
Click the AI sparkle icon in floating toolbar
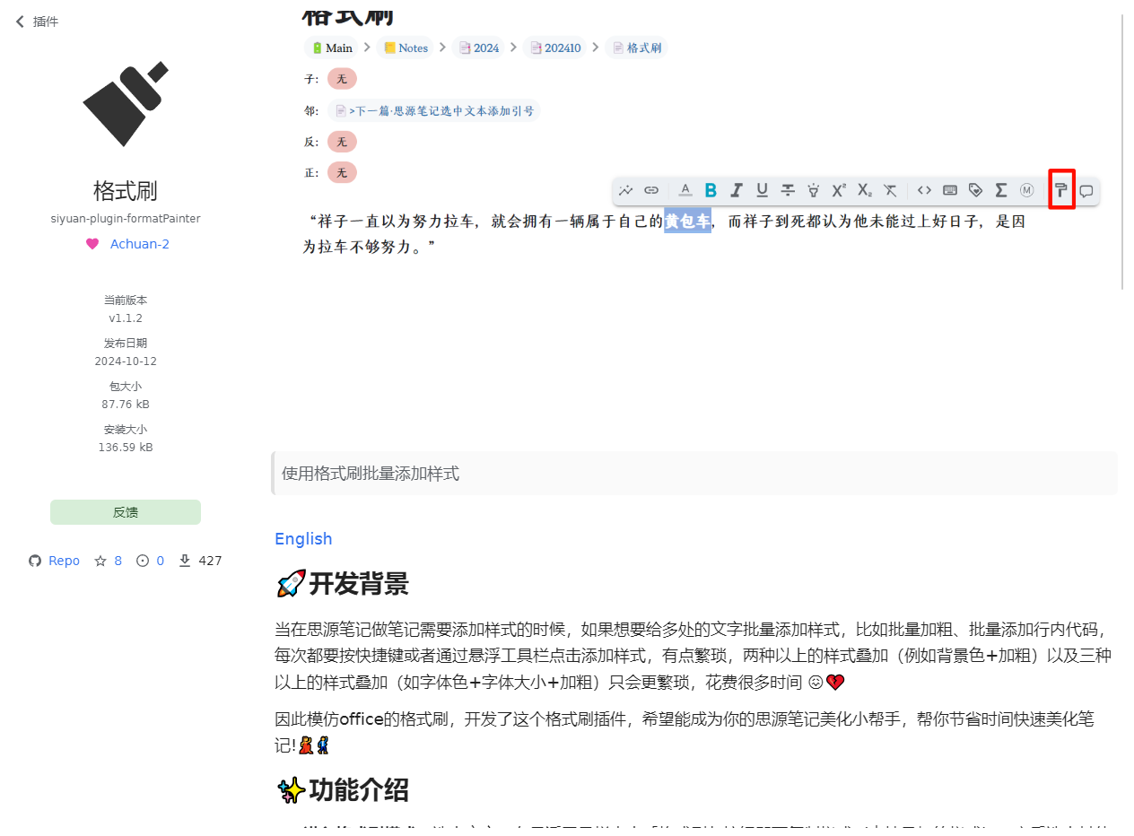click(626, 190)
